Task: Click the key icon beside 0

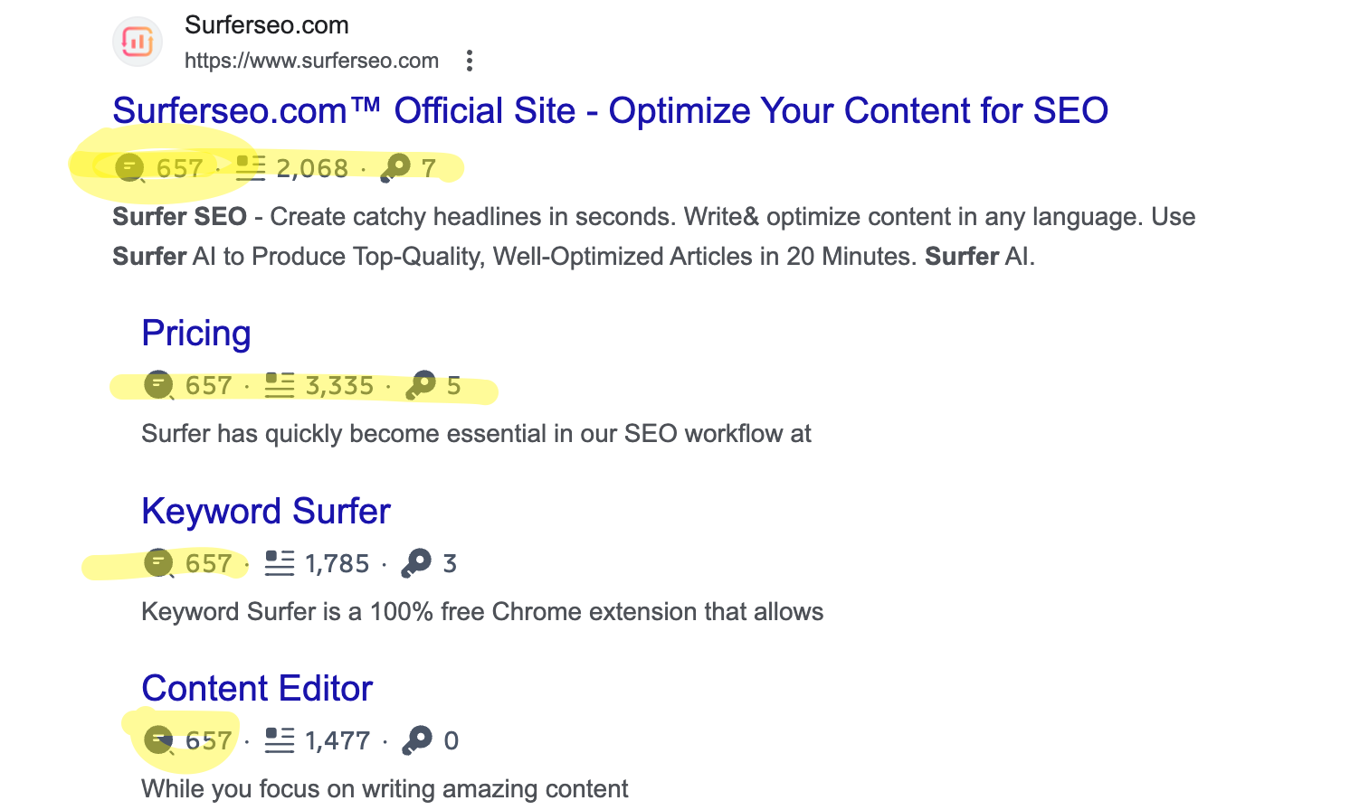Action: coord(417,740)
